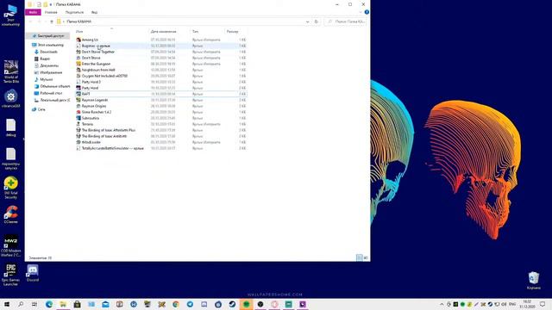Click the address bar path Папка КАБАНА
The image size is (552, 310).
tap(78, 22)
